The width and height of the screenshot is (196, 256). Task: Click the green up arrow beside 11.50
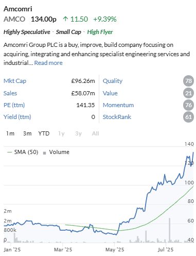pyautogui.click(x=65, y=19)
